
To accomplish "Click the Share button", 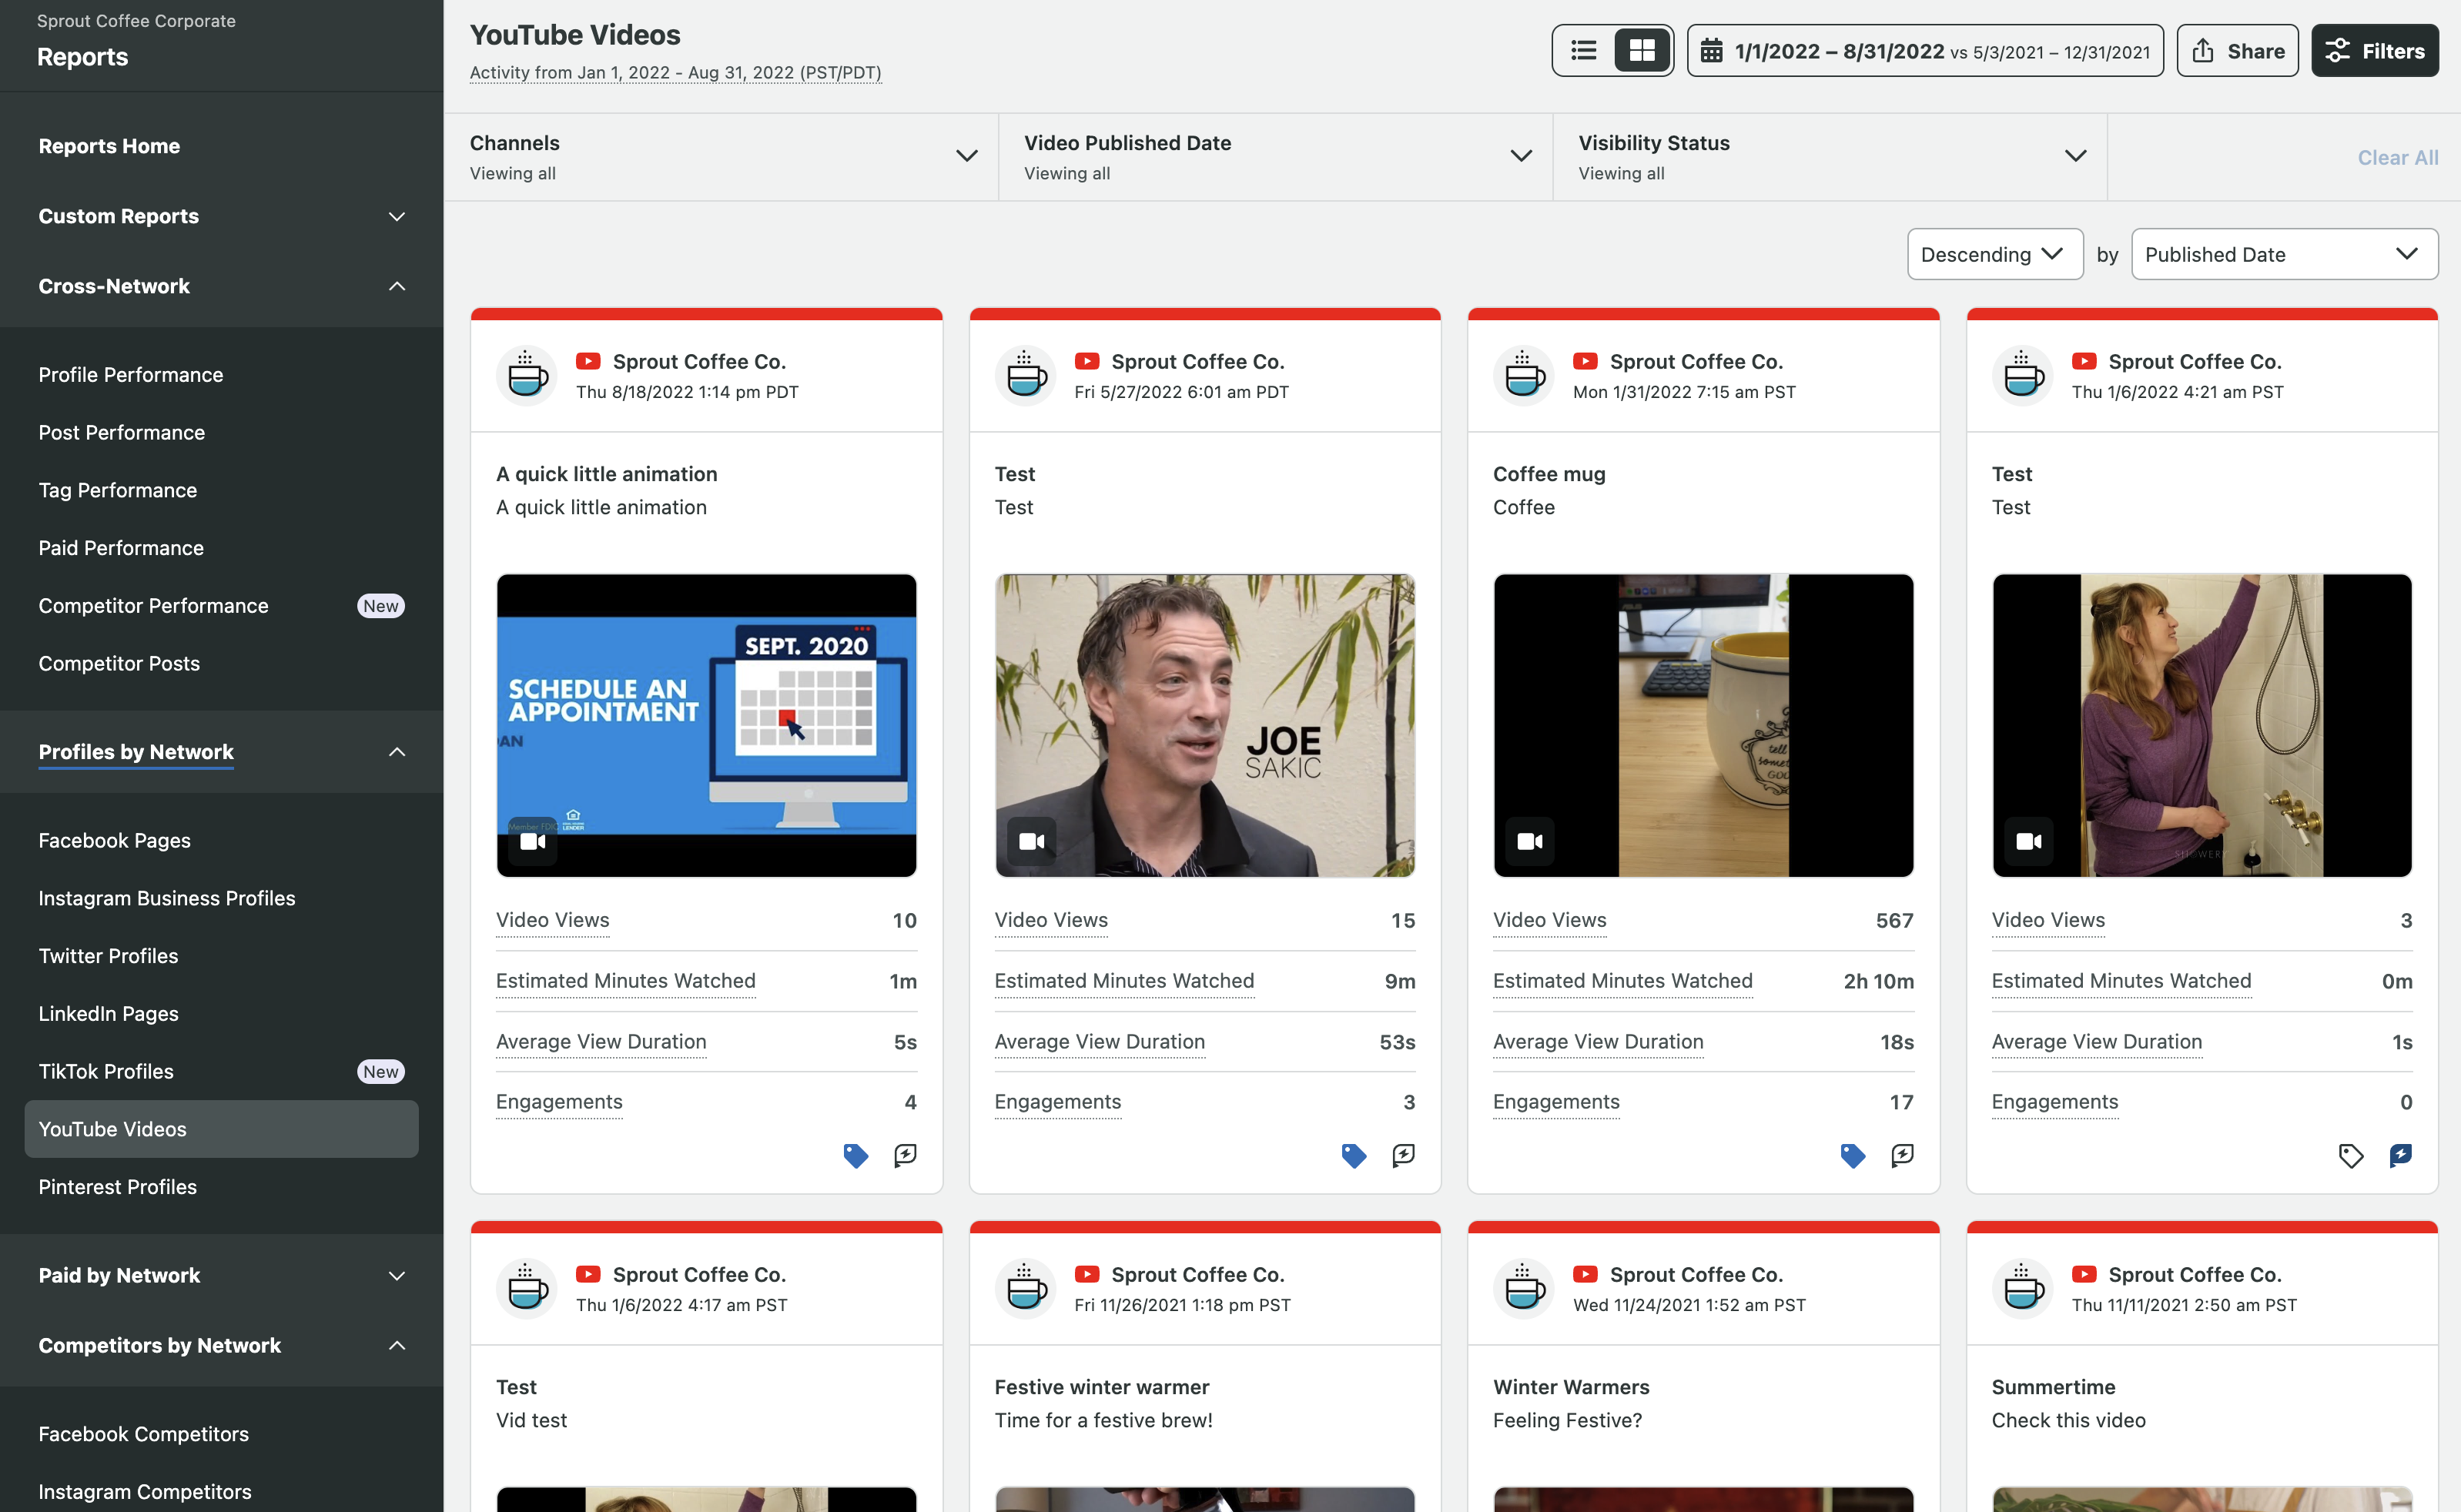I will pyautogui.click(x=2237, y=51).
